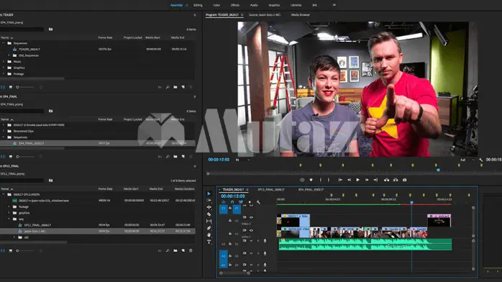
Task: Expand the Footage bin in TEASER panel
Action: 4,74
